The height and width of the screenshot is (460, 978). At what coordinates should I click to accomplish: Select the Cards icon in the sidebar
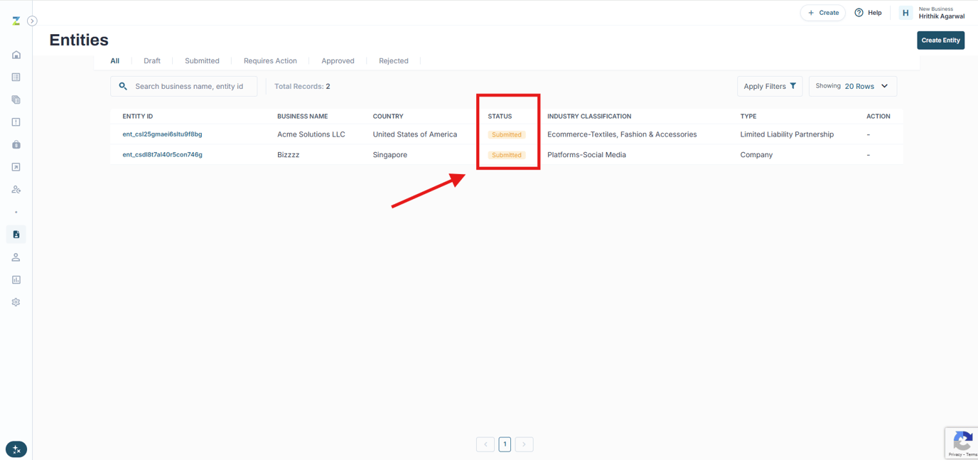(16, 100)
